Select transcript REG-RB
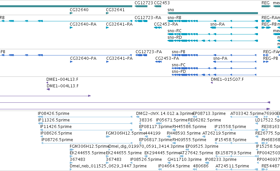This screenshot has width=280, height=171. (269, 24)
